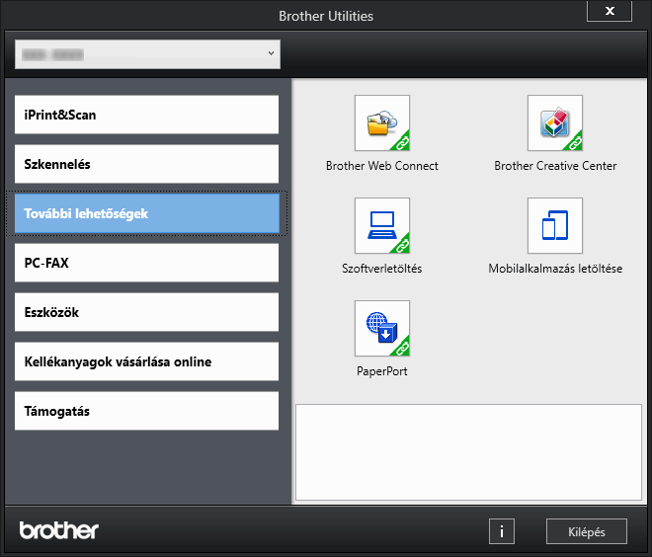Launch Brother Creative Center icon
Image resolution: width=652 pixels, height=557 pixels.
[x=555, y=123]
